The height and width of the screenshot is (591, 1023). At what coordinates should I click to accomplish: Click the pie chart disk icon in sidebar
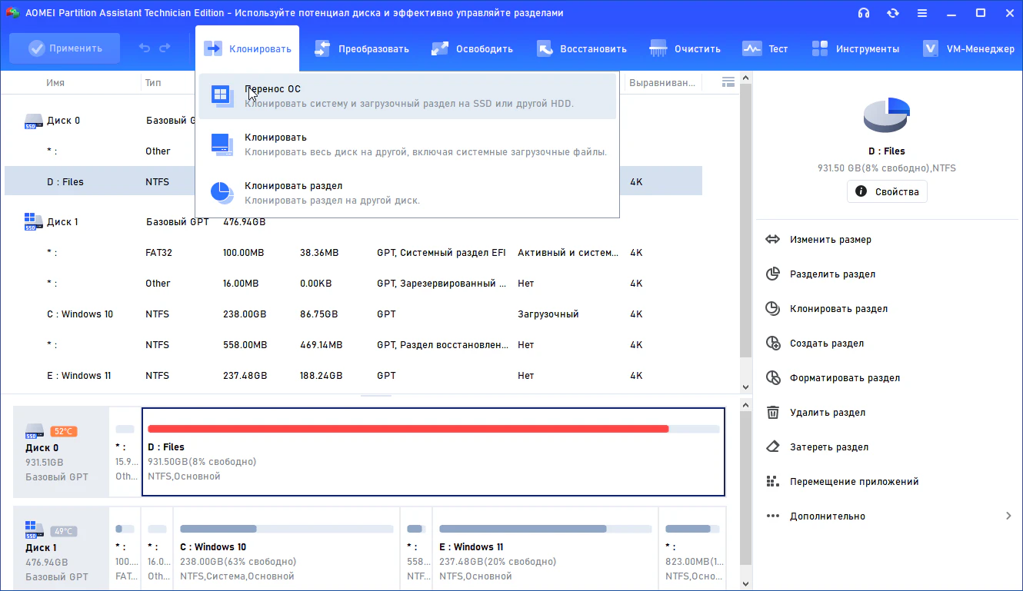(x=887, y=115)
